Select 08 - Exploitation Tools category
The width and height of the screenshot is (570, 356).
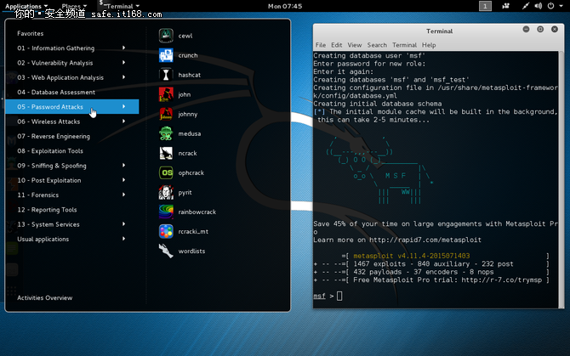tap(72, 151)
